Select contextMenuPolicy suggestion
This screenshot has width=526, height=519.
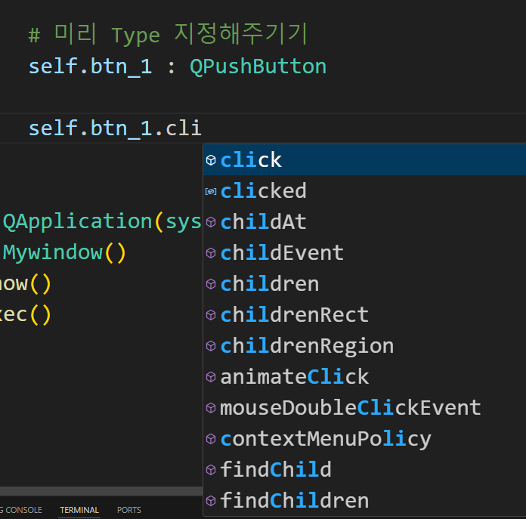(x=364, y=439)
